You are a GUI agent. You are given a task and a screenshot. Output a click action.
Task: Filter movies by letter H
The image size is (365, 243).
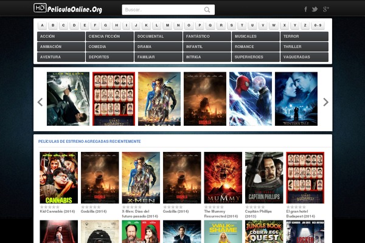116,26
